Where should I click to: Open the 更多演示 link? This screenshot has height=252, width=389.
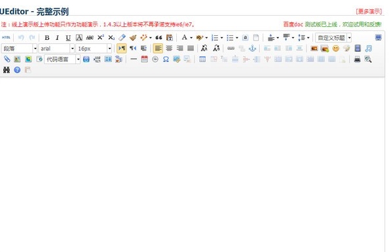coord(369,11)
